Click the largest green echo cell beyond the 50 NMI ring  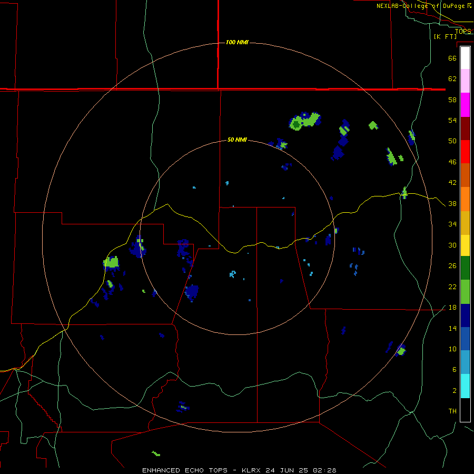click(305, 121)
